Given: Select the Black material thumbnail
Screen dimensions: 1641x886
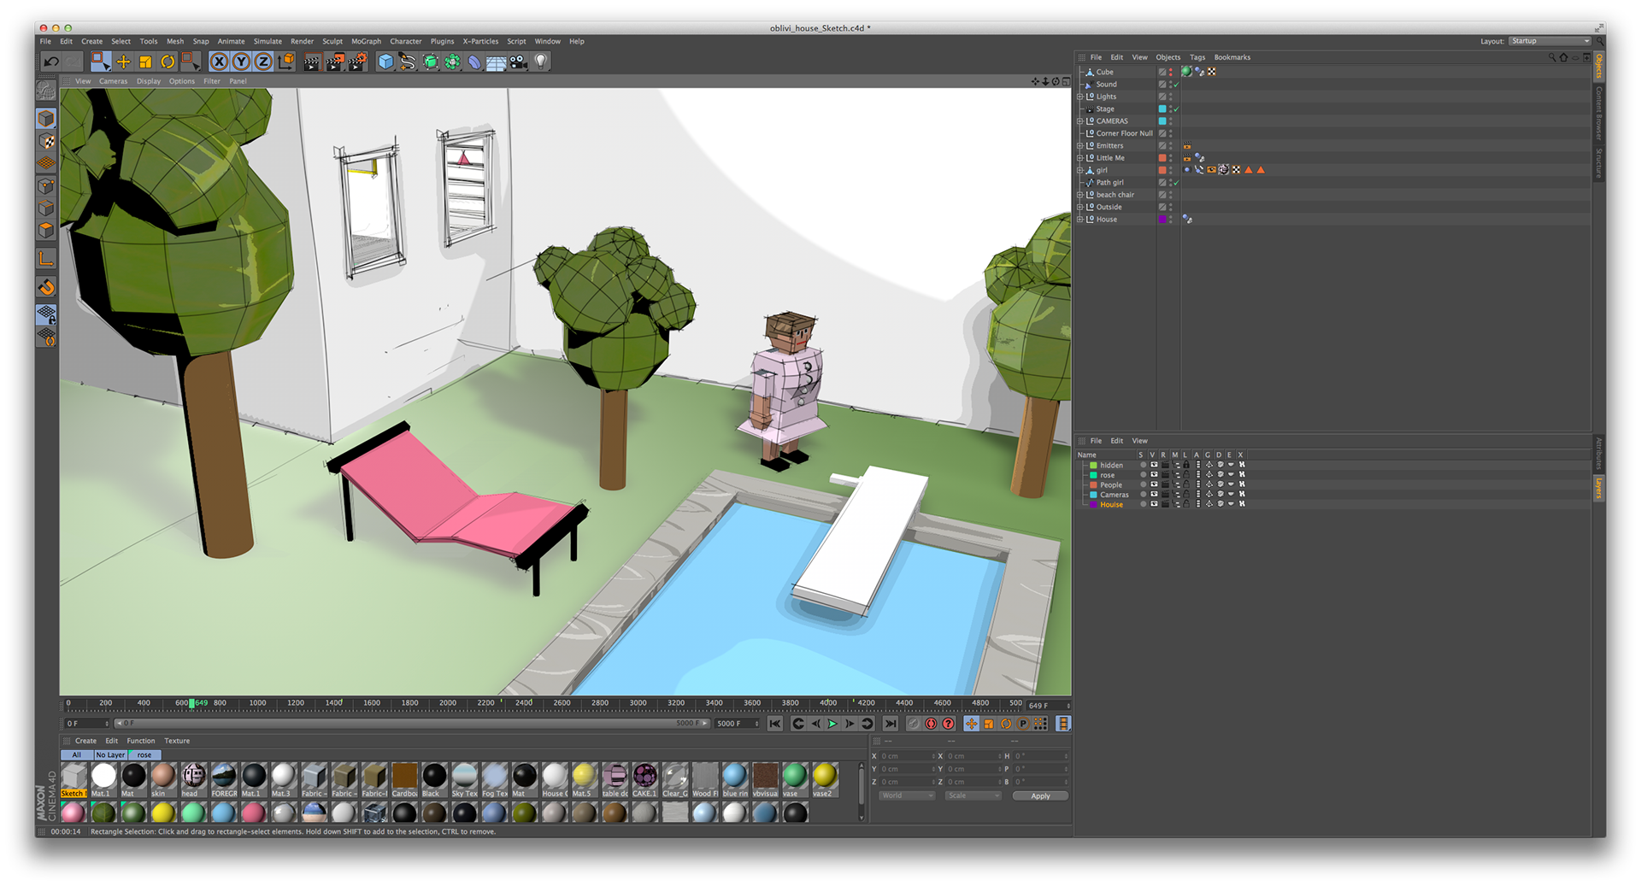Looking at the screenshot, I should tap(434, 779).
